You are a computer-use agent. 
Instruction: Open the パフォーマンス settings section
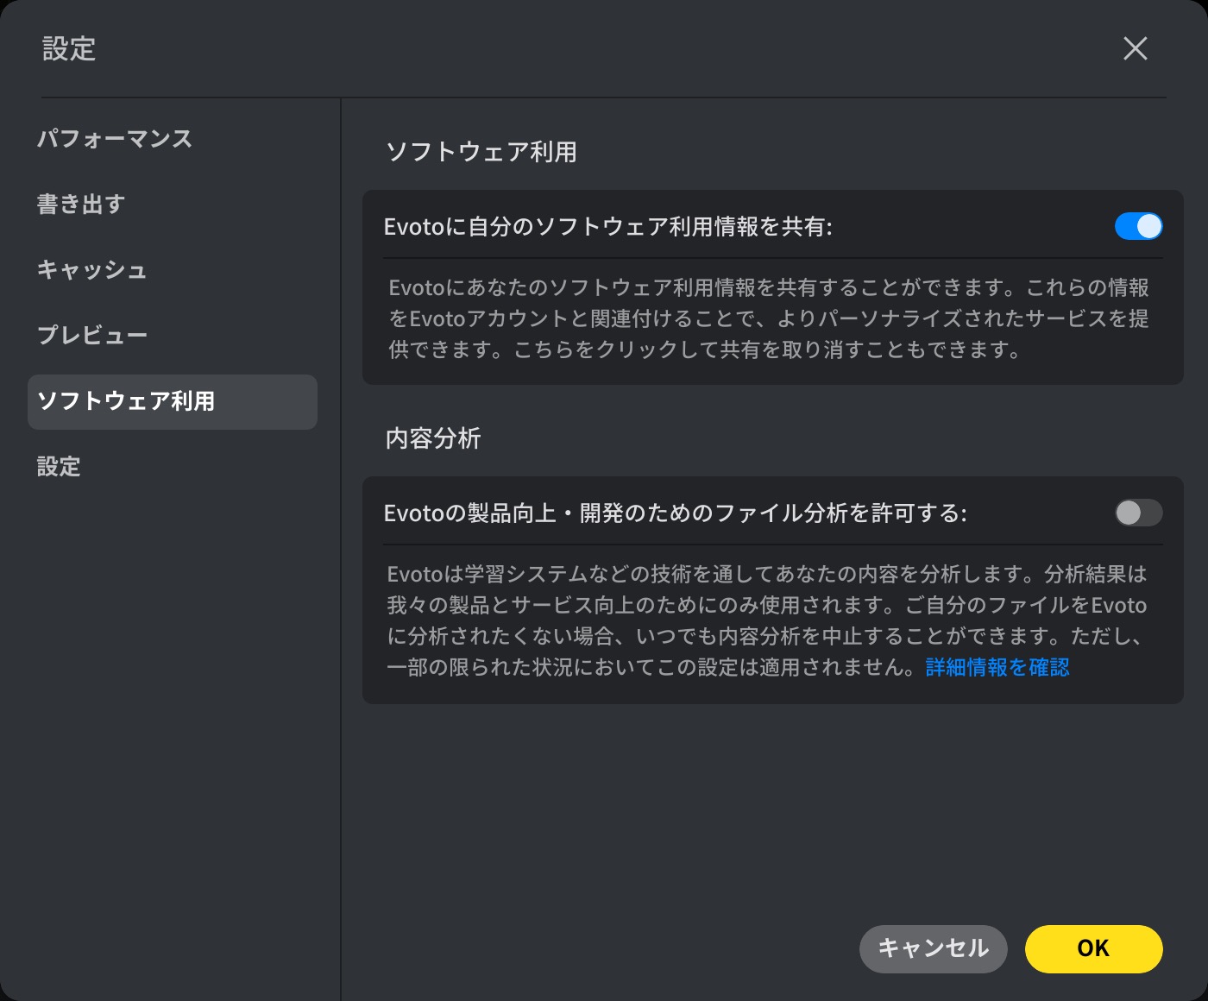(115, 138)
